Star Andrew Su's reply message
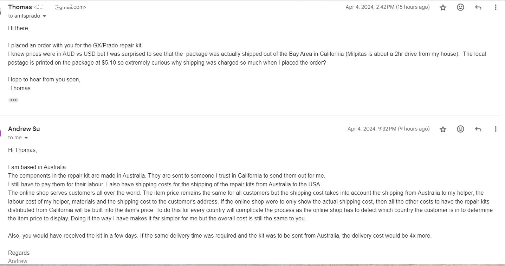The width and height of the screenshot is (505, 266). click(x=443, y=129)
